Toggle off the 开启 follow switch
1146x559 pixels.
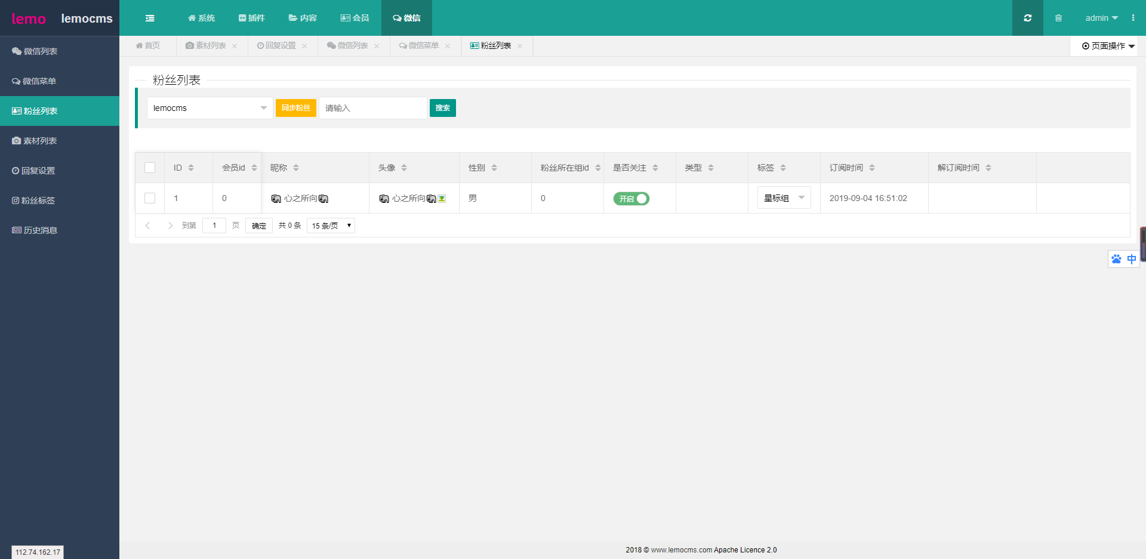click(x=631, y=198)
